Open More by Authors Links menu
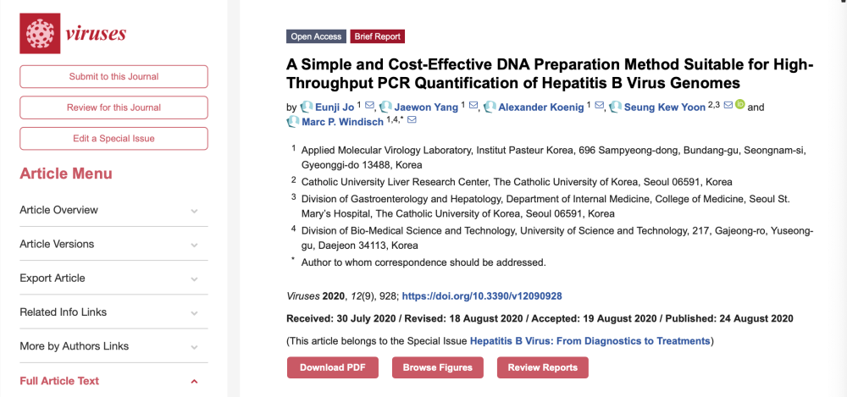 click(113, 346)
